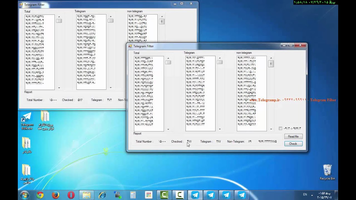Show hidden system tray icons arrow
Viewport: 356px width, 200px height.
(x=312, y=195)
